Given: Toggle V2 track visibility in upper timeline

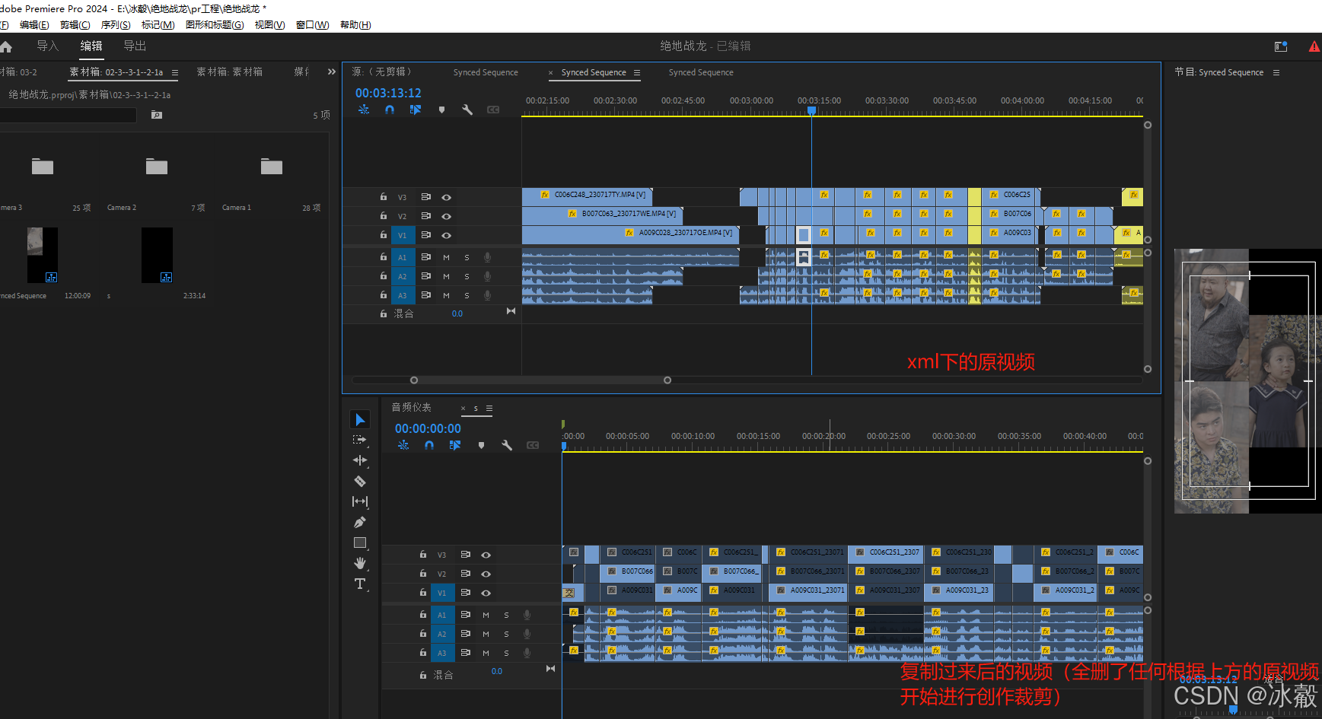Looking at the screenshot, I should coord(447,216).
